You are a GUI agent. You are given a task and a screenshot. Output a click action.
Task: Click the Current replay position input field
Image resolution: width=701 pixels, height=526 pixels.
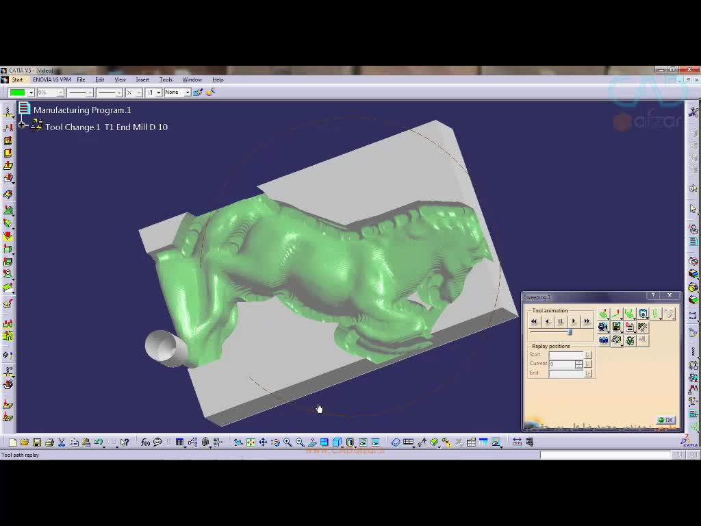(x=562, y=364)
